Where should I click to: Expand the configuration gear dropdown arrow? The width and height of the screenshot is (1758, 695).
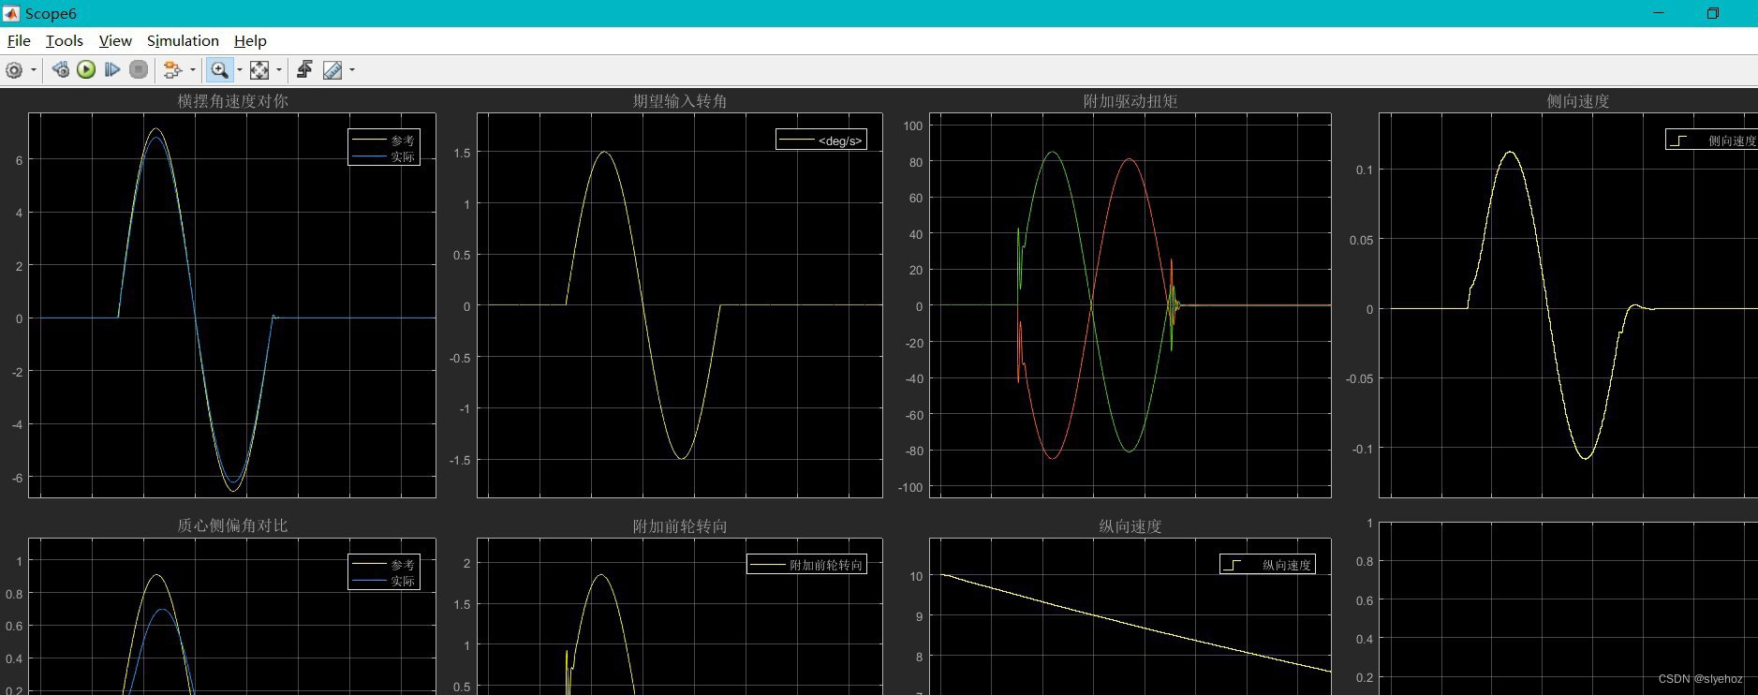pos(34,70)
